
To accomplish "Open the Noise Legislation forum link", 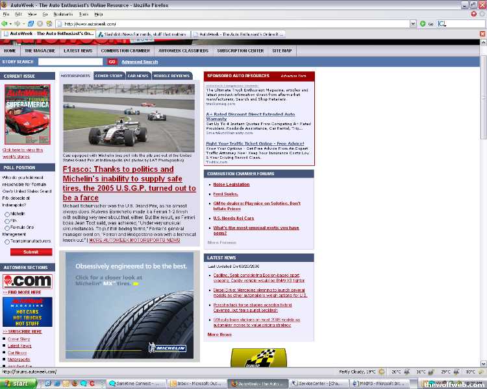I will pos(231,184).
